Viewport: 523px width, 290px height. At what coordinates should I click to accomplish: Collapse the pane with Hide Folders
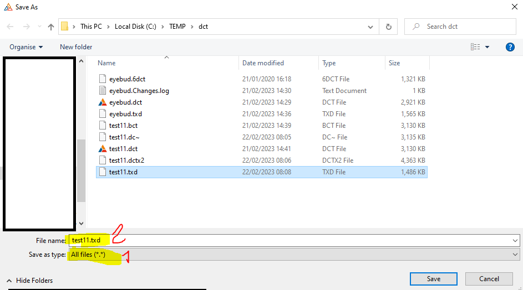tap(29, 281)
